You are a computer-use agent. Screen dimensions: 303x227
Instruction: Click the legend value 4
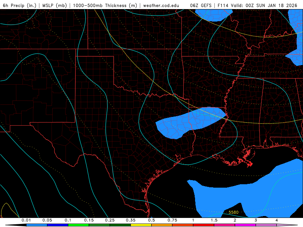pyautogui.click(x=276, y=220)
